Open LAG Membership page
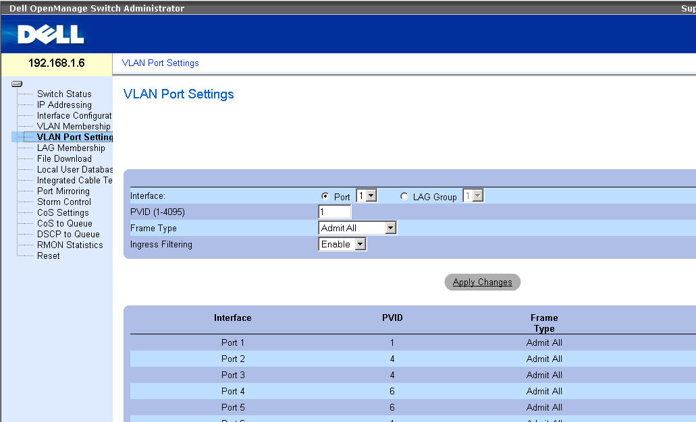Image resolution: width=696 pixels, height=422 pixels. (x=71, y=148)
